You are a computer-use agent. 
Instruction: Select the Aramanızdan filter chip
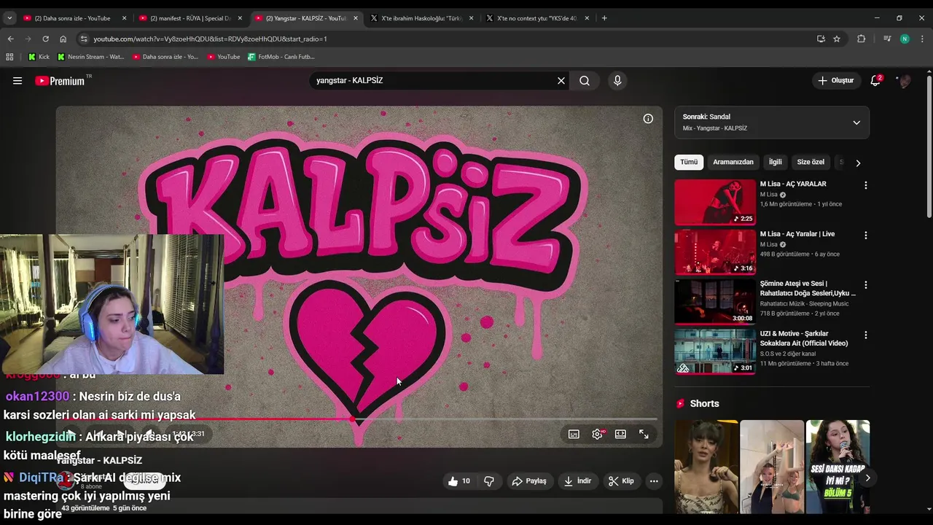point(733,162)
